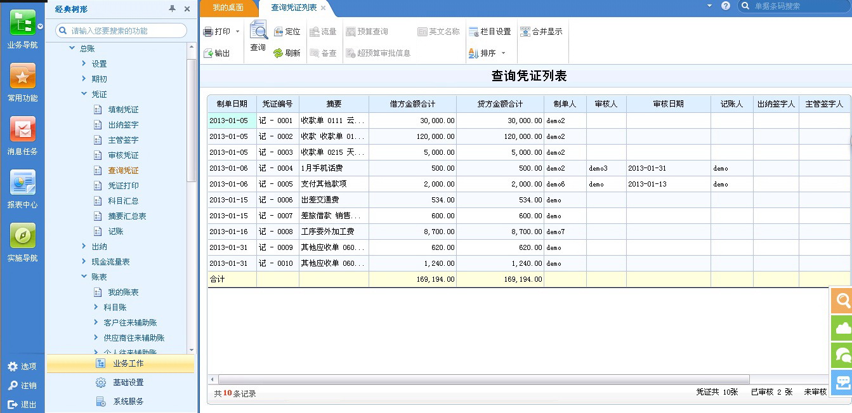
Task: Collapse the 账表 tree node
Action: (x=84, y=277)
